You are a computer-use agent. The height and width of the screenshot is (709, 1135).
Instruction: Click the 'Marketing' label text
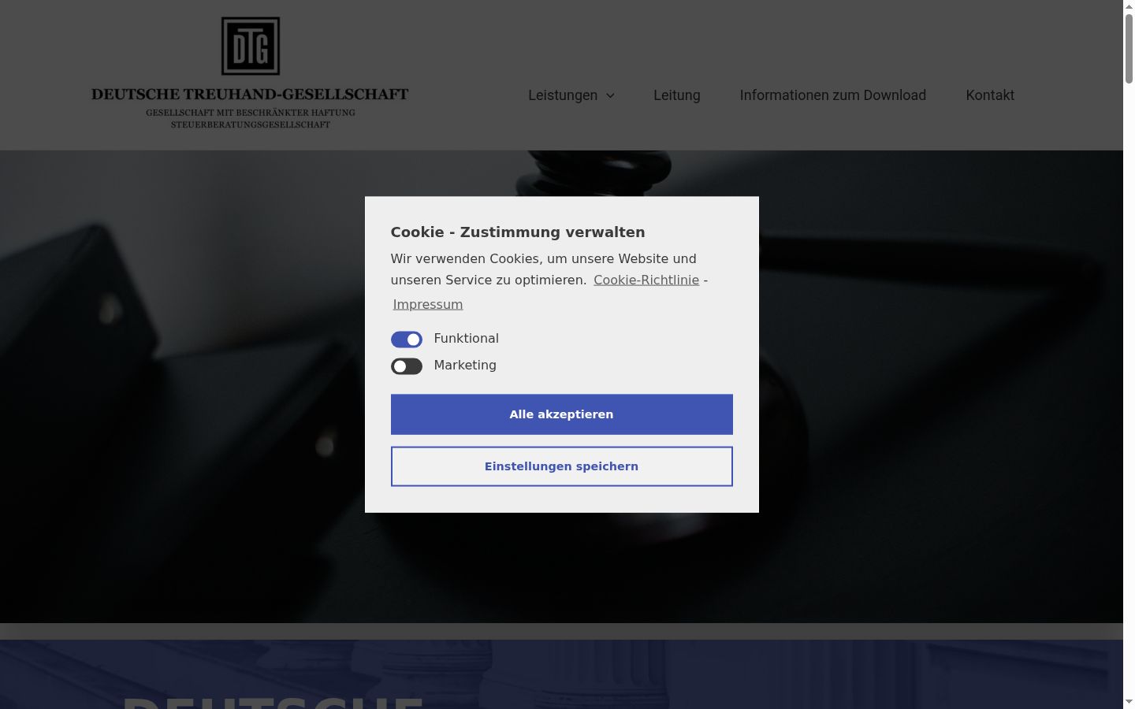465,366
